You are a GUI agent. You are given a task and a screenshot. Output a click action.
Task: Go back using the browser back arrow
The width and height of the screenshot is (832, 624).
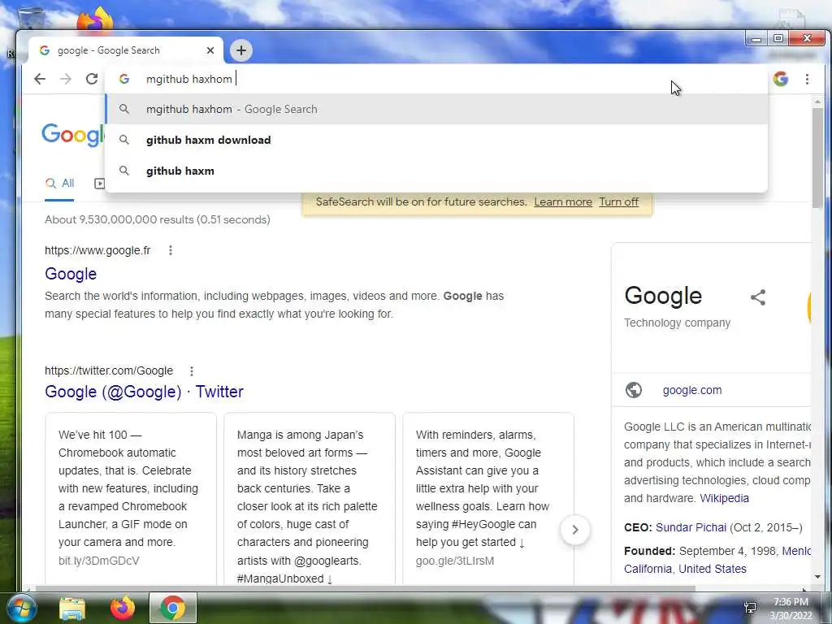40,79
